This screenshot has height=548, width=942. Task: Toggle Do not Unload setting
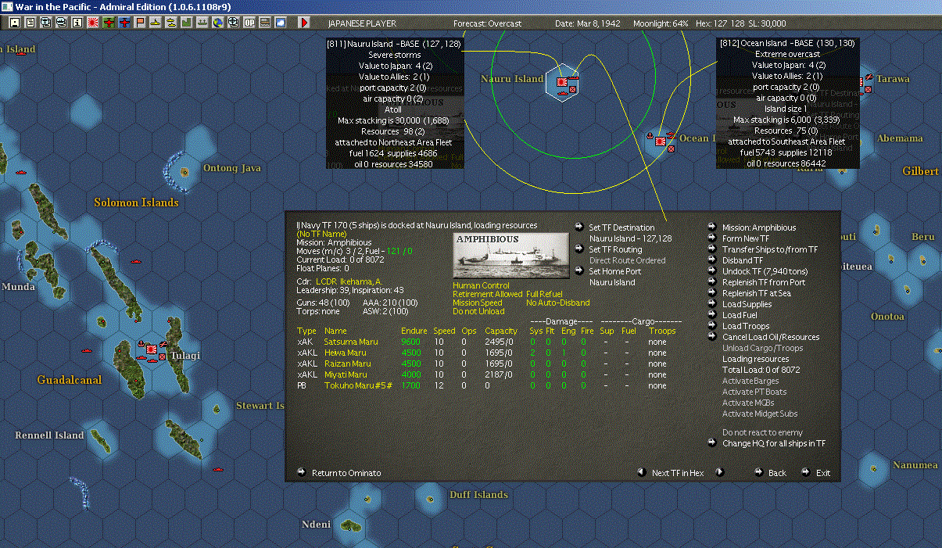click(478, 312)
